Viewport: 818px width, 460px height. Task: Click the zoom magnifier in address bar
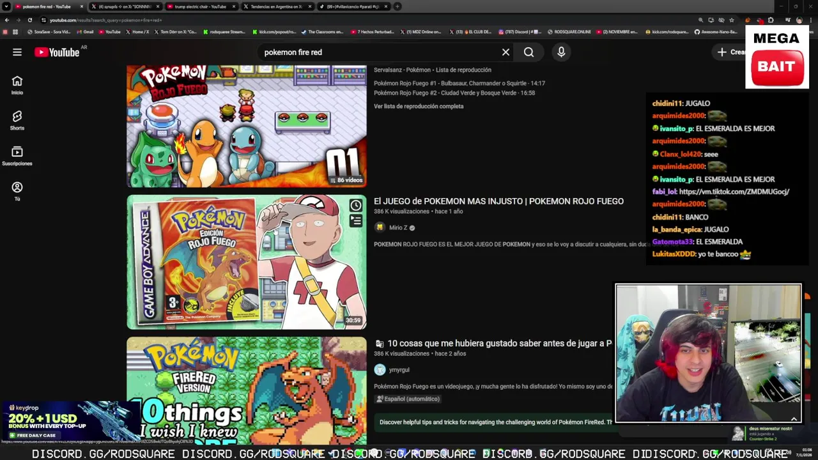(701, 20)
